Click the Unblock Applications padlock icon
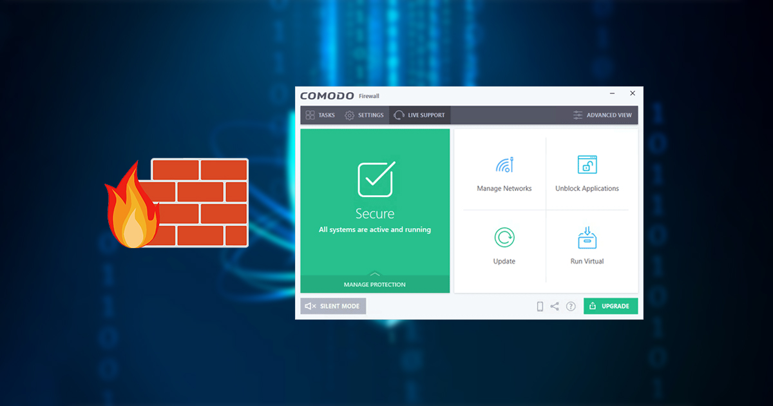The image size is (773, 406). pos(587,164)
